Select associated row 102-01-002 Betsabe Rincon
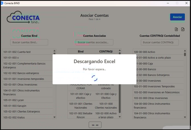Screen dimensions: 191x130 [x=81, y=115]
